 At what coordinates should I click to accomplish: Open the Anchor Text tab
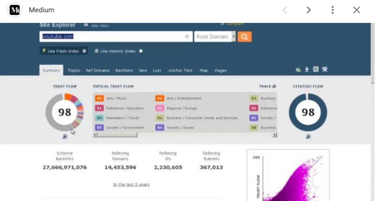point(180,71)
